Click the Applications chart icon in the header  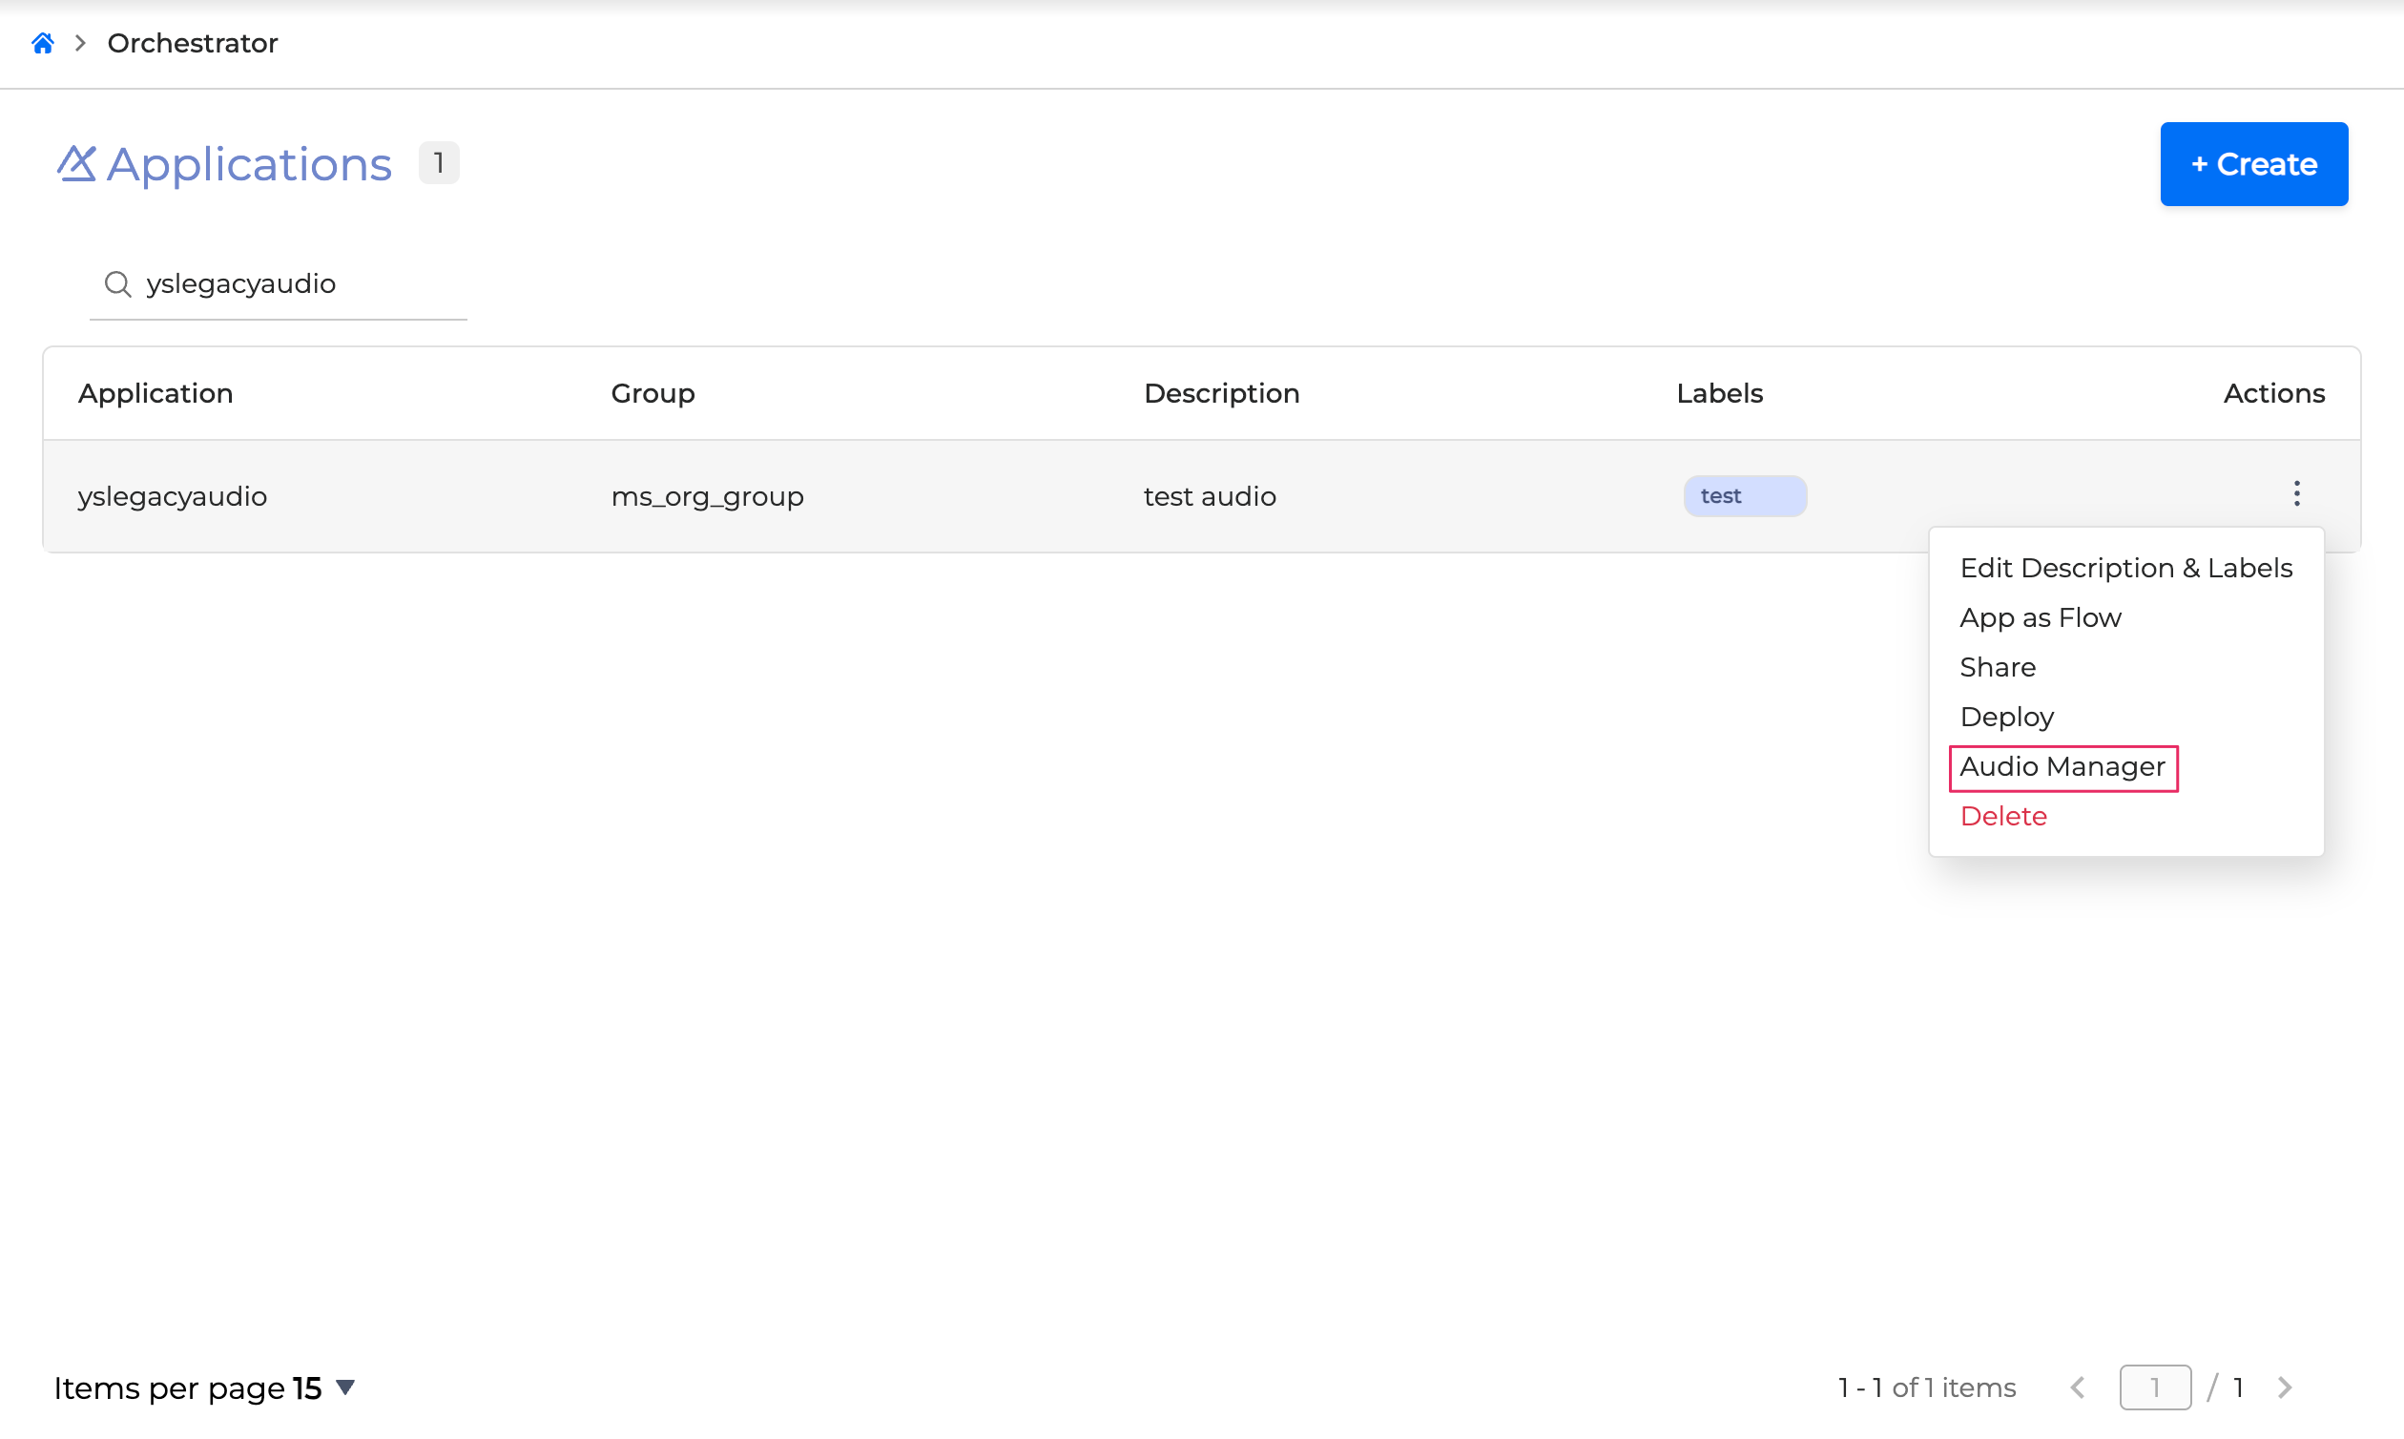point(77,163)
